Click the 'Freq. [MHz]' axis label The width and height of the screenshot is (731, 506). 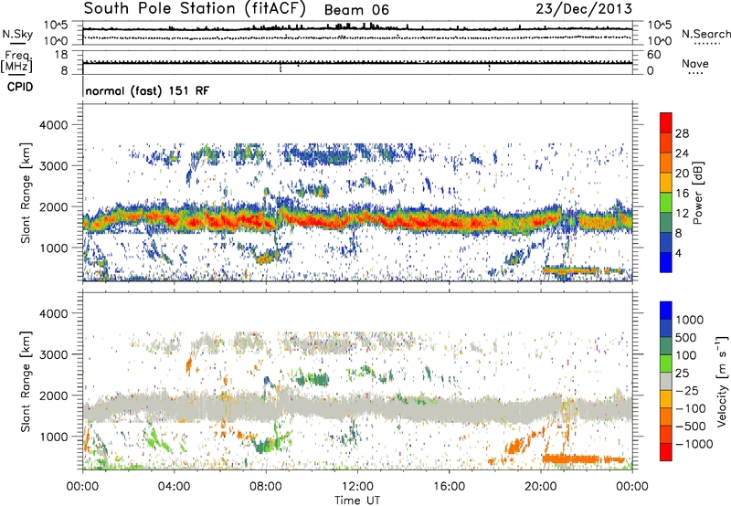(x=16, y=62)
